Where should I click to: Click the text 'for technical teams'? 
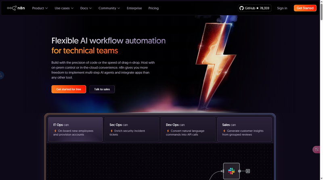(85, 51)
